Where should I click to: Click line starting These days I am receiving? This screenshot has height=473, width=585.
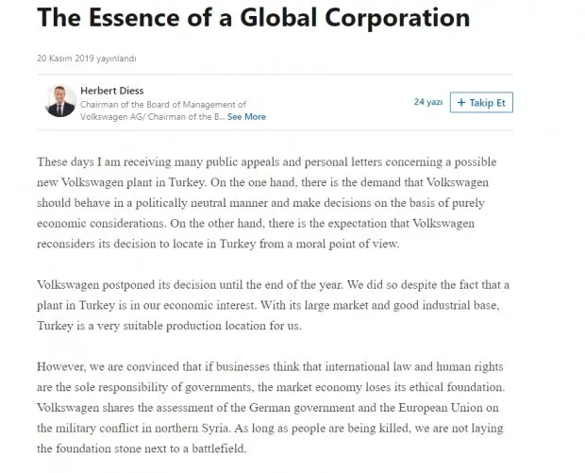click(x=267, y=162)
